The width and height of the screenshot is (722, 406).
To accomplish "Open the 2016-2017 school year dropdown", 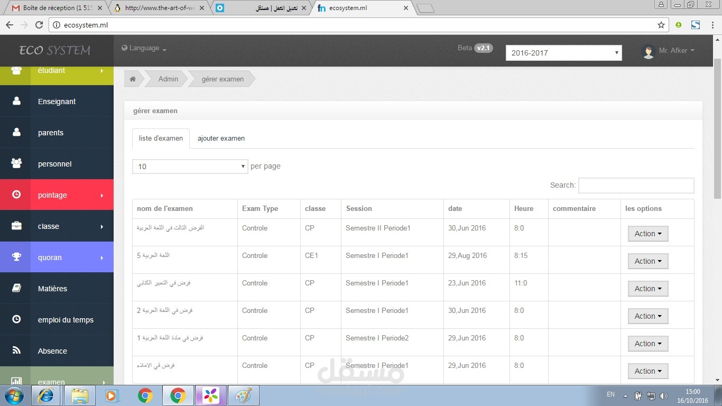I will click(x=564, y=53).
